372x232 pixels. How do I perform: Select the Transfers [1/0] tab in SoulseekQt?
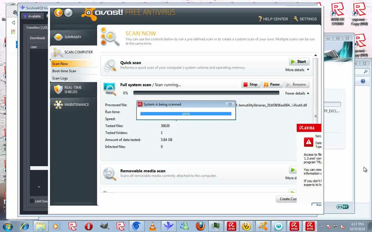37,28
